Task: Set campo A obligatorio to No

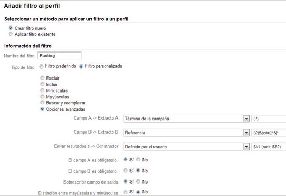Action: pyautogui.click(x=138, y=160)
